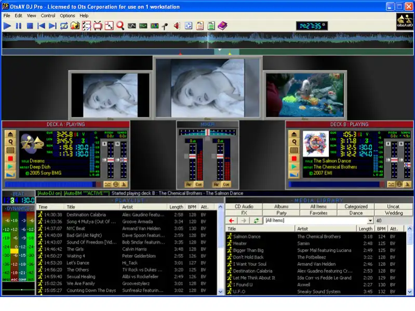Open the Control menu

pos(48,16)
